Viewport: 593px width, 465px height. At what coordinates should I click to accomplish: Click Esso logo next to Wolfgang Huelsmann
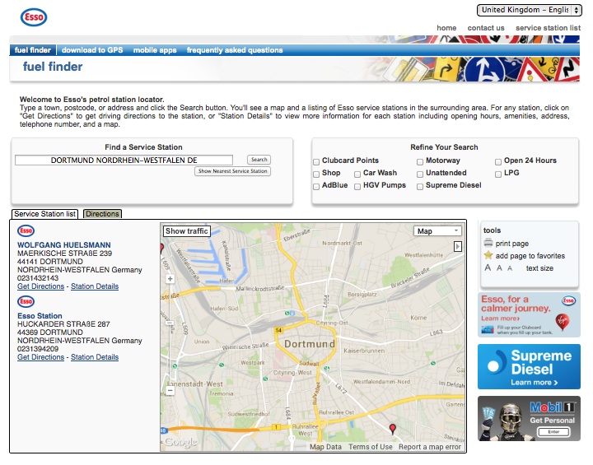click(26, 232)
